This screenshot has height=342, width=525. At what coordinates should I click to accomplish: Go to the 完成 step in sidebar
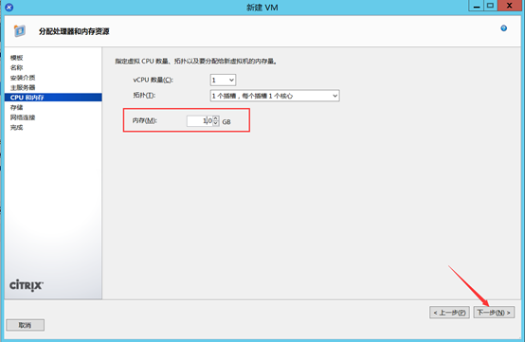(16, 128)
